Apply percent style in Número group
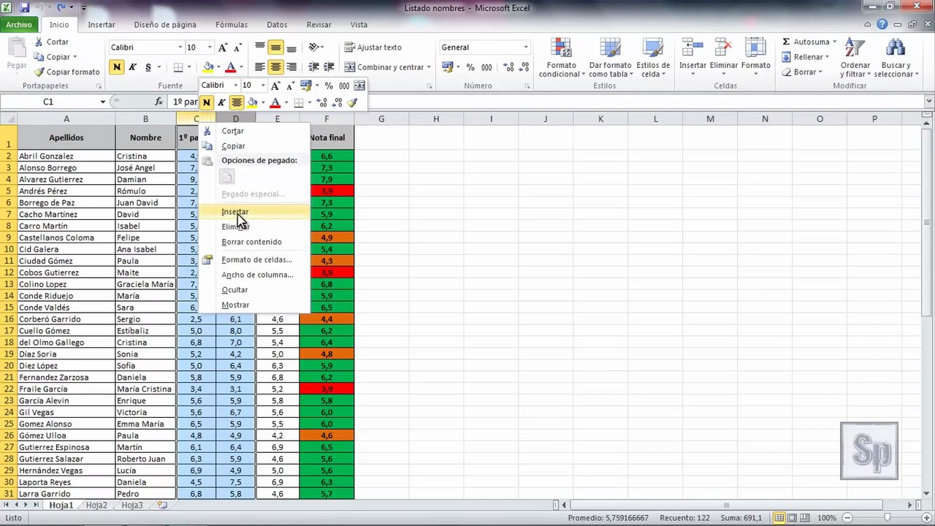The width and height of the screenshot is (935, 526). click(470, 67)
